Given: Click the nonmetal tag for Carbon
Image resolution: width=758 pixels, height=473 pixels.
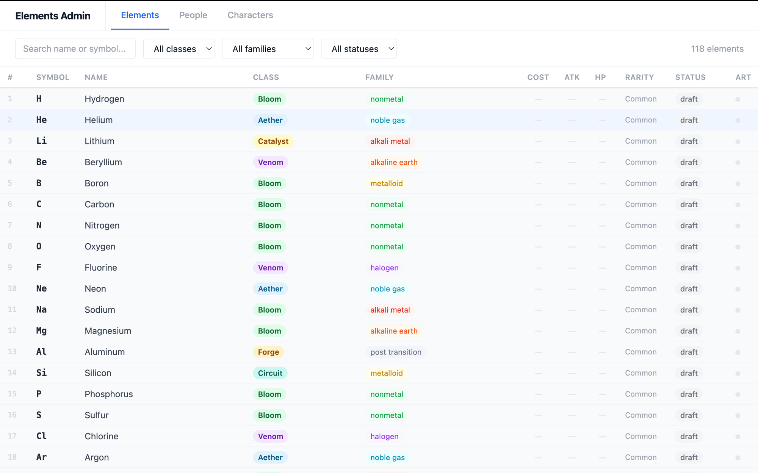Looking at the screenshot, I should pos(387,204).
